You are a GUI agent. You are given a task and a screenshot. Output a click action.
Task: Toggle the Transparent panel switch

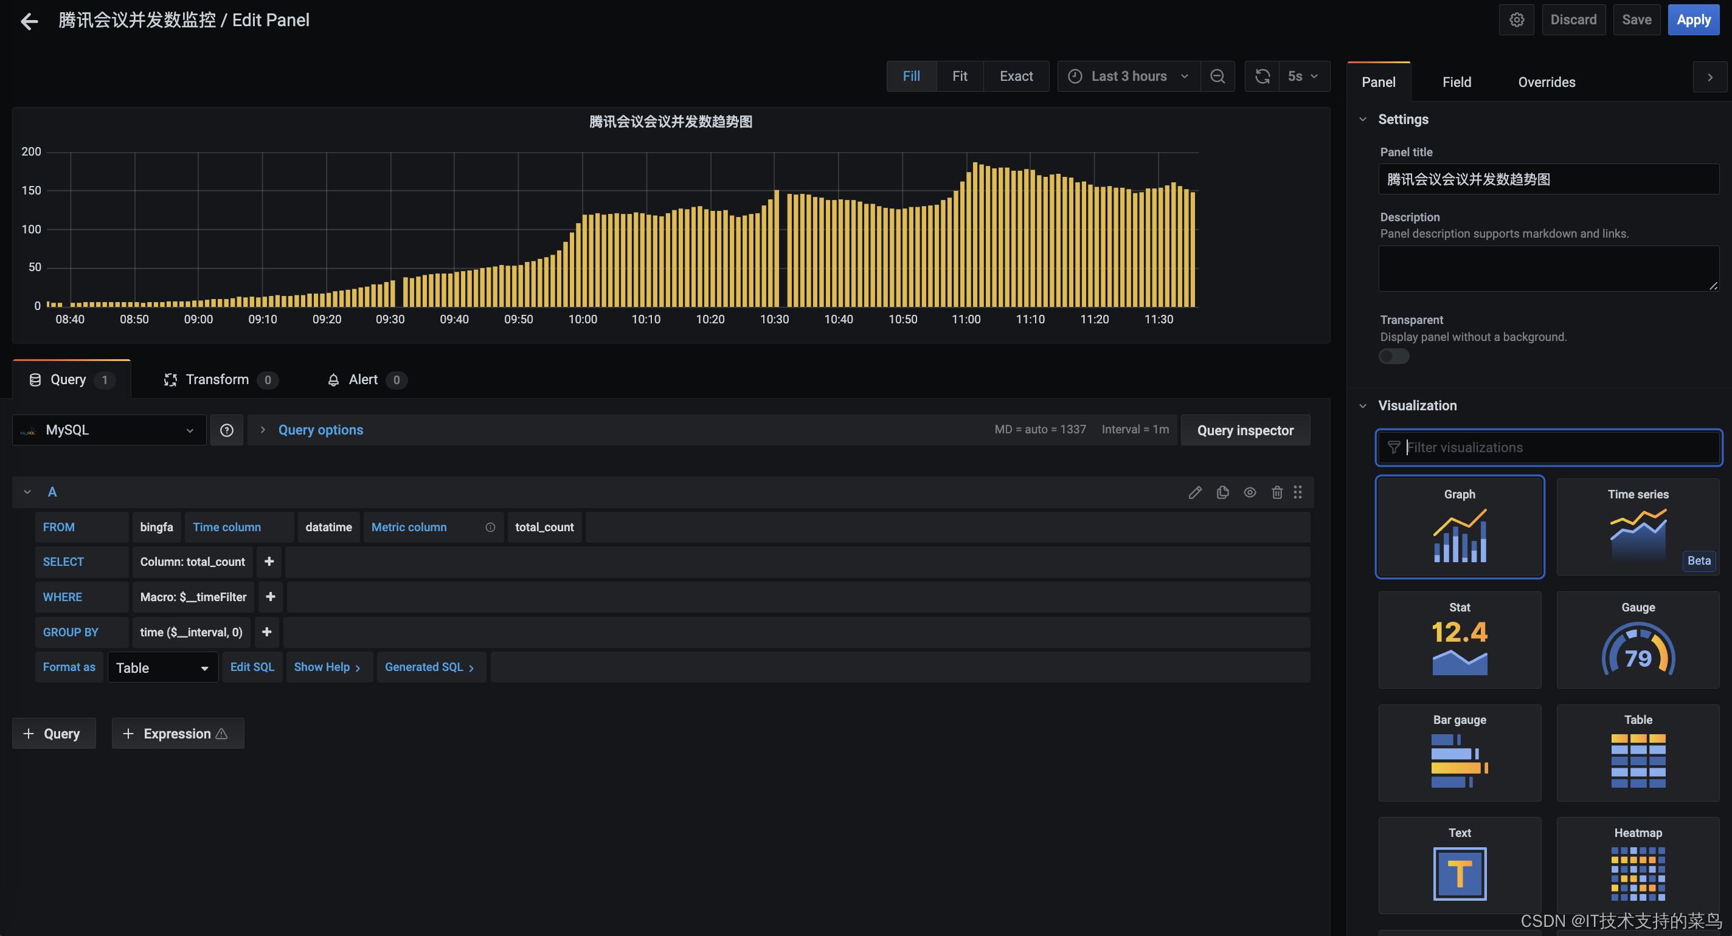1394,357
